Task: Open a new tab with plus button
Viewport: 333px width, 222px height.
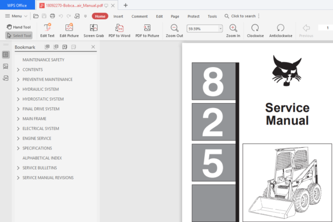Action: 125,6
